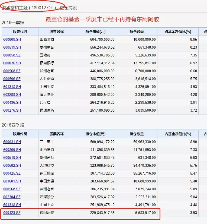Open stock link 600809.SH in 2019一季报
This screenshot has width=207, height=224.
(x=12, y=39)
